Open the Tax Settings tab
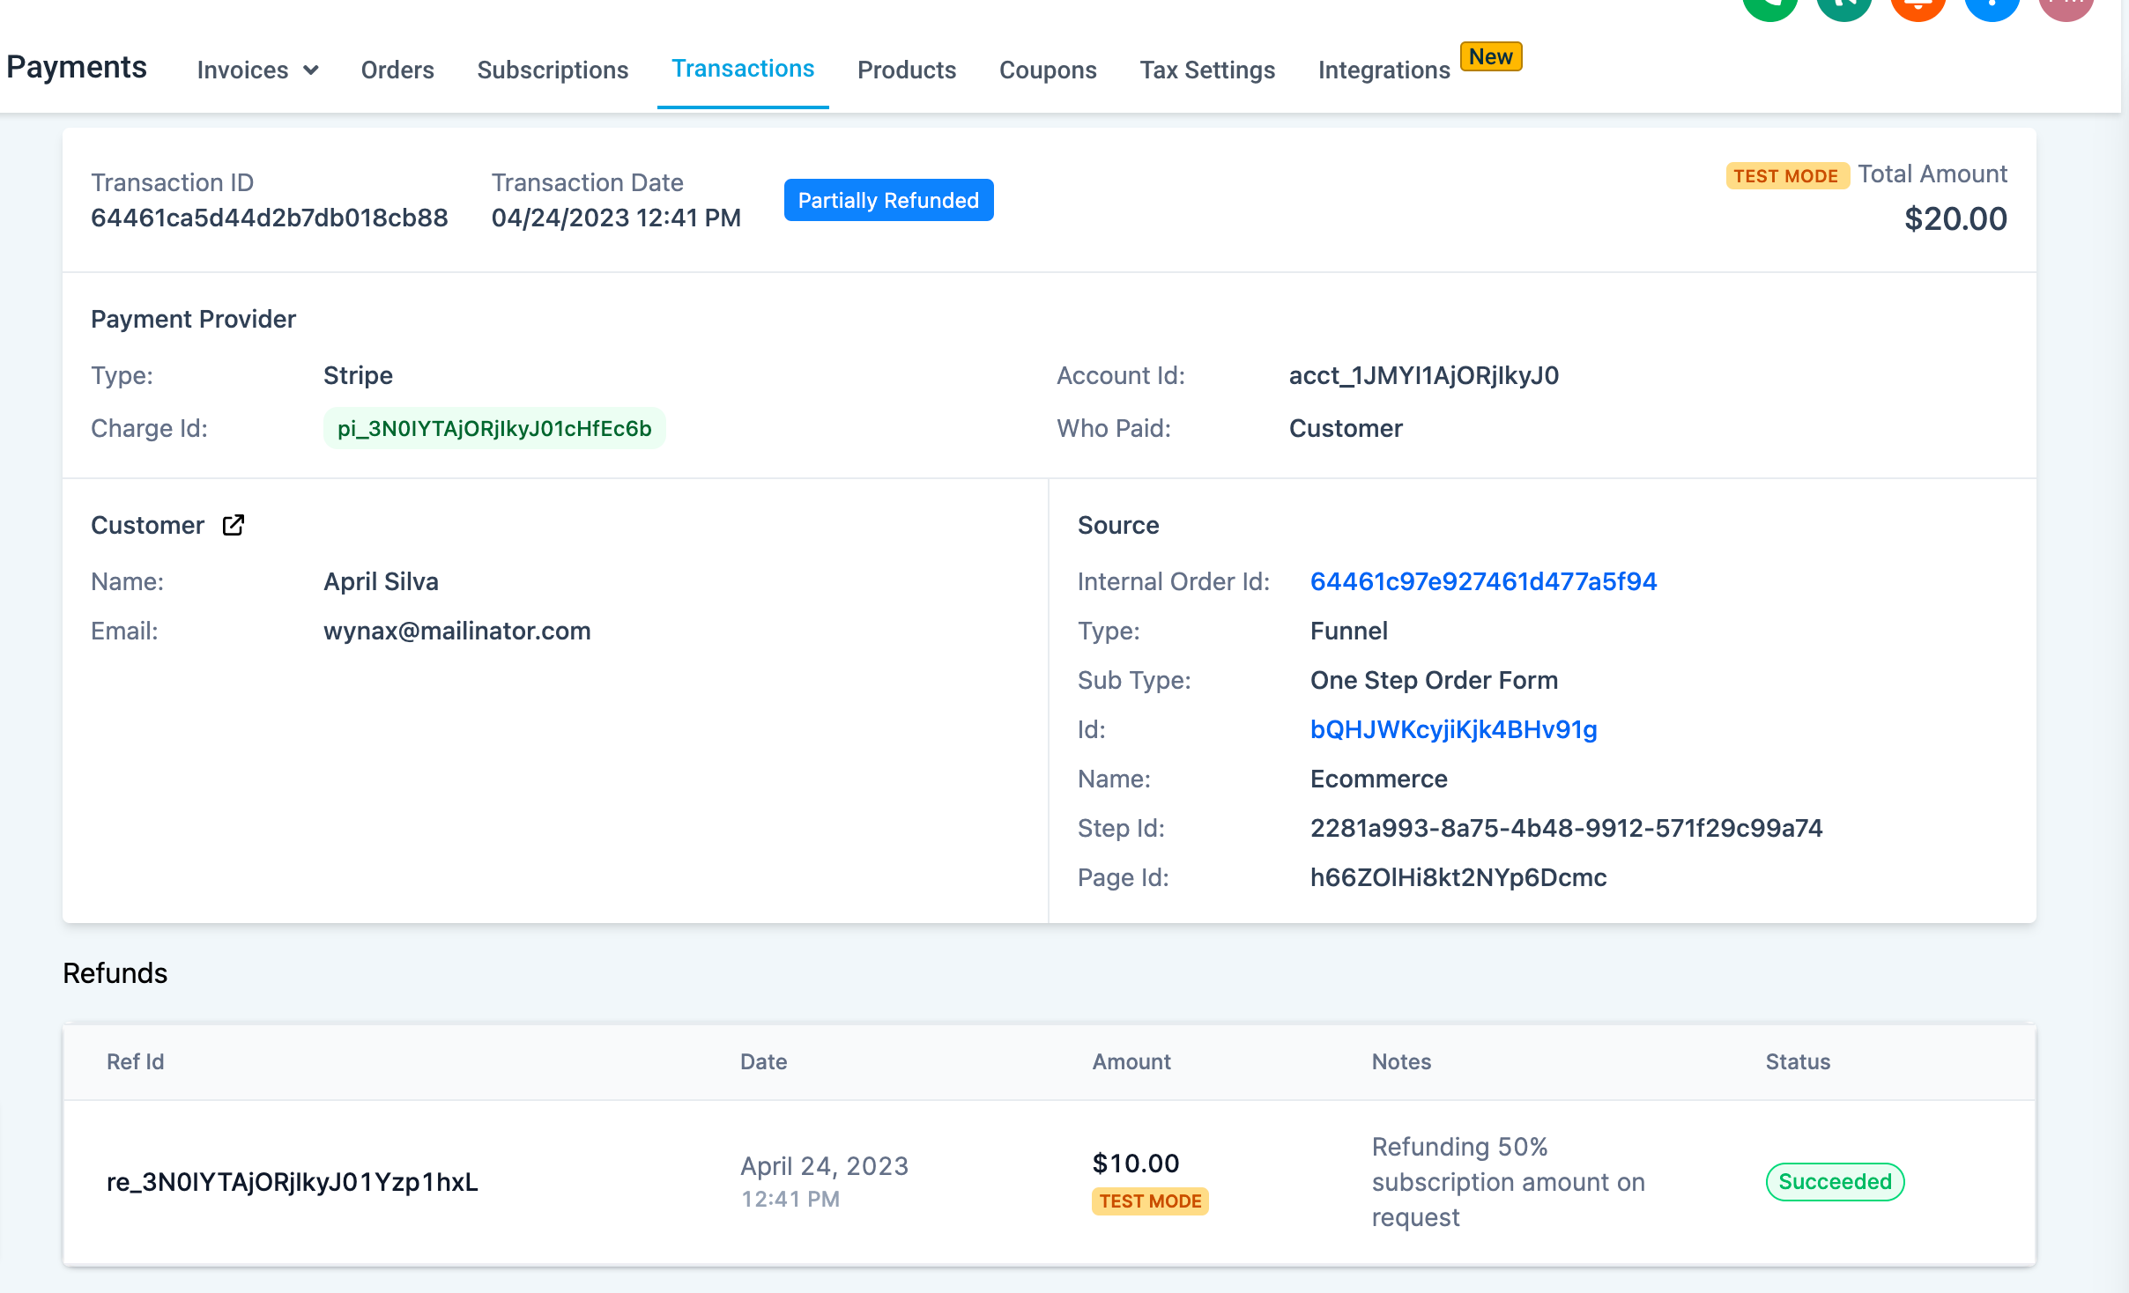The width and height of the screenshot is (2129, 1293). (1207, 70)
